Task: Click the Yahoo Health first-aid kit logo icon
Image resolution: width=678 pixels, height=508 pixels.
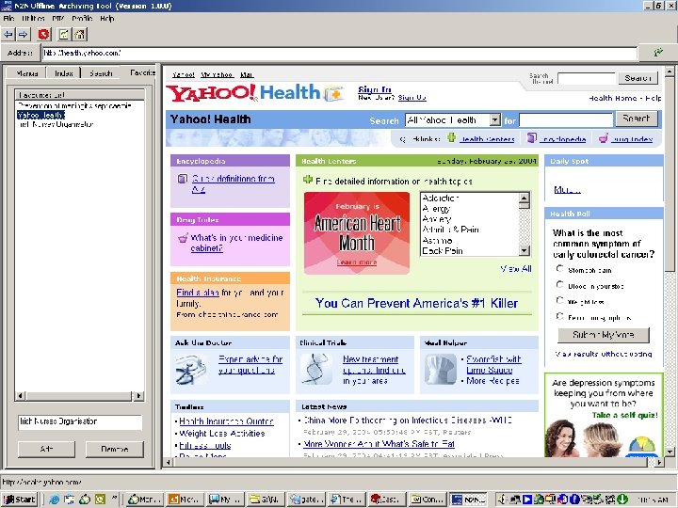Action: [333, 92]
